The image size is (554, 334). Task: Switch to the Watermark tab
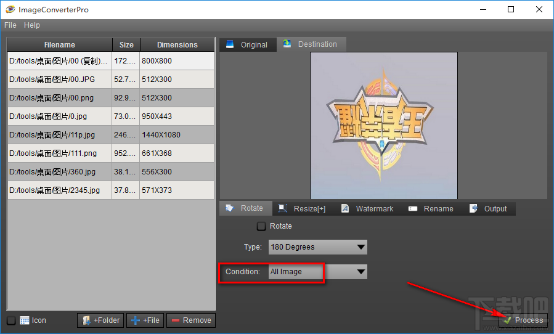click(368, 208)
